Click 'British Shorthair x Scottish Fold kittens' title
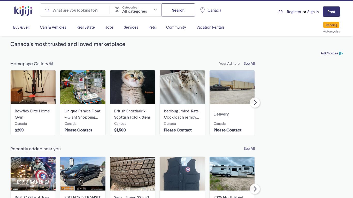353x198 pixels. tap(132, 114)
